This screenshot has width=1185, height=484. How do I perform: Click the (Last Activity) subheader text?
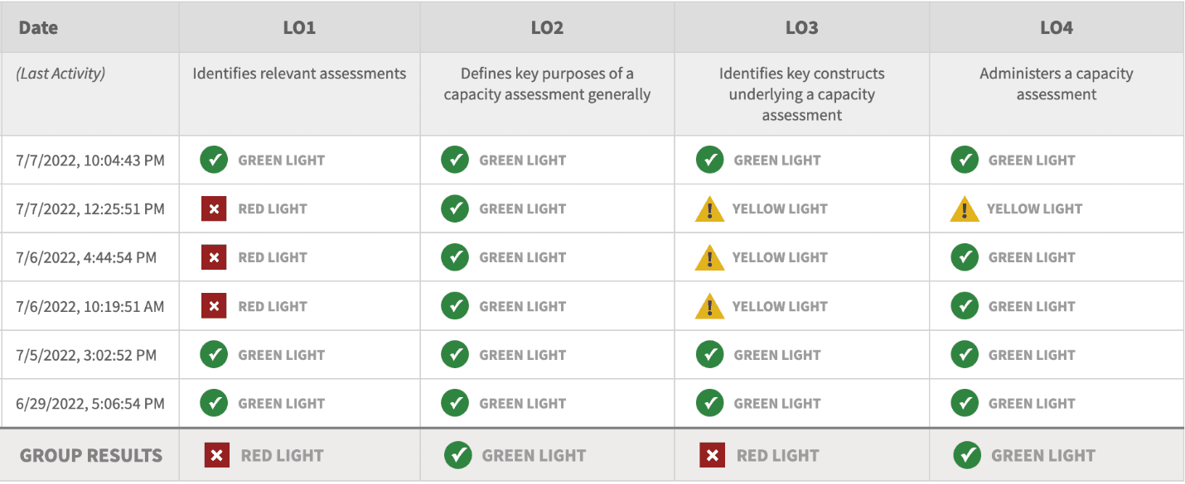point(60,74)
